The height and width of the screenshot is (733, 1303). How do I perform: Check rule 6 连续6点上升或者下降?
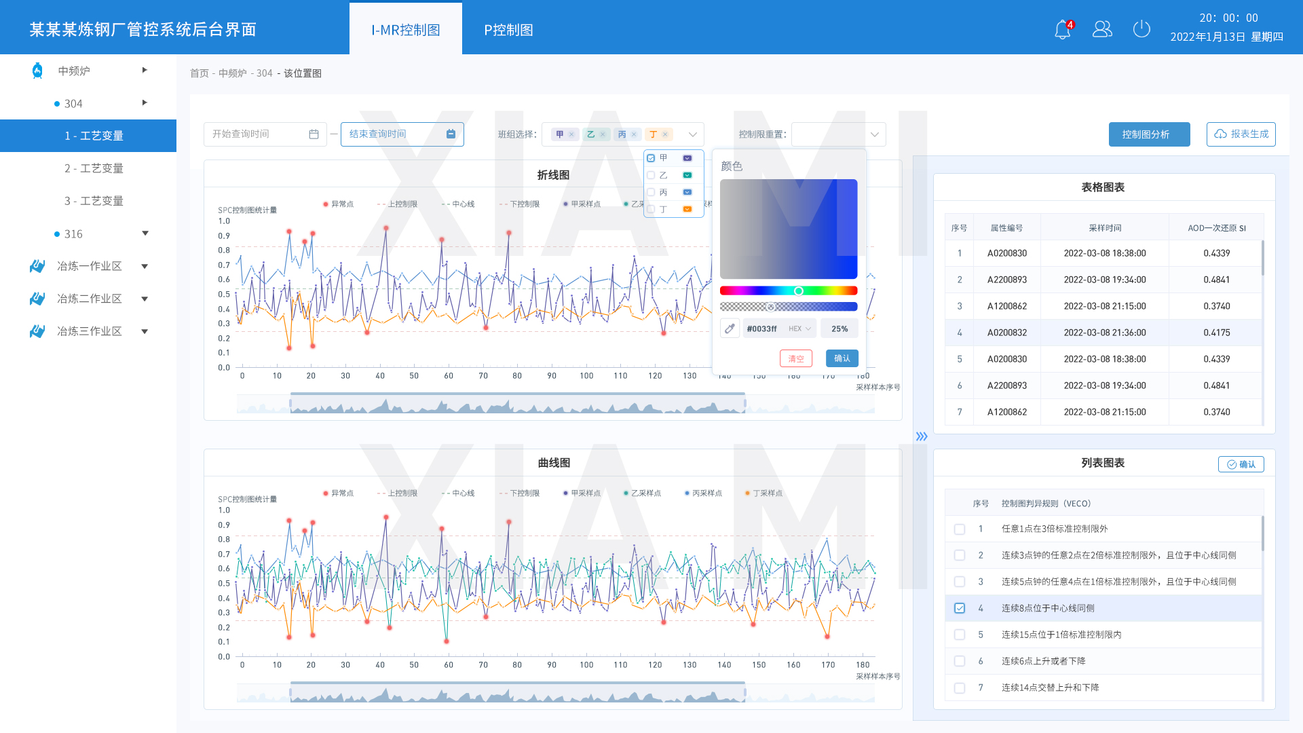960,662
